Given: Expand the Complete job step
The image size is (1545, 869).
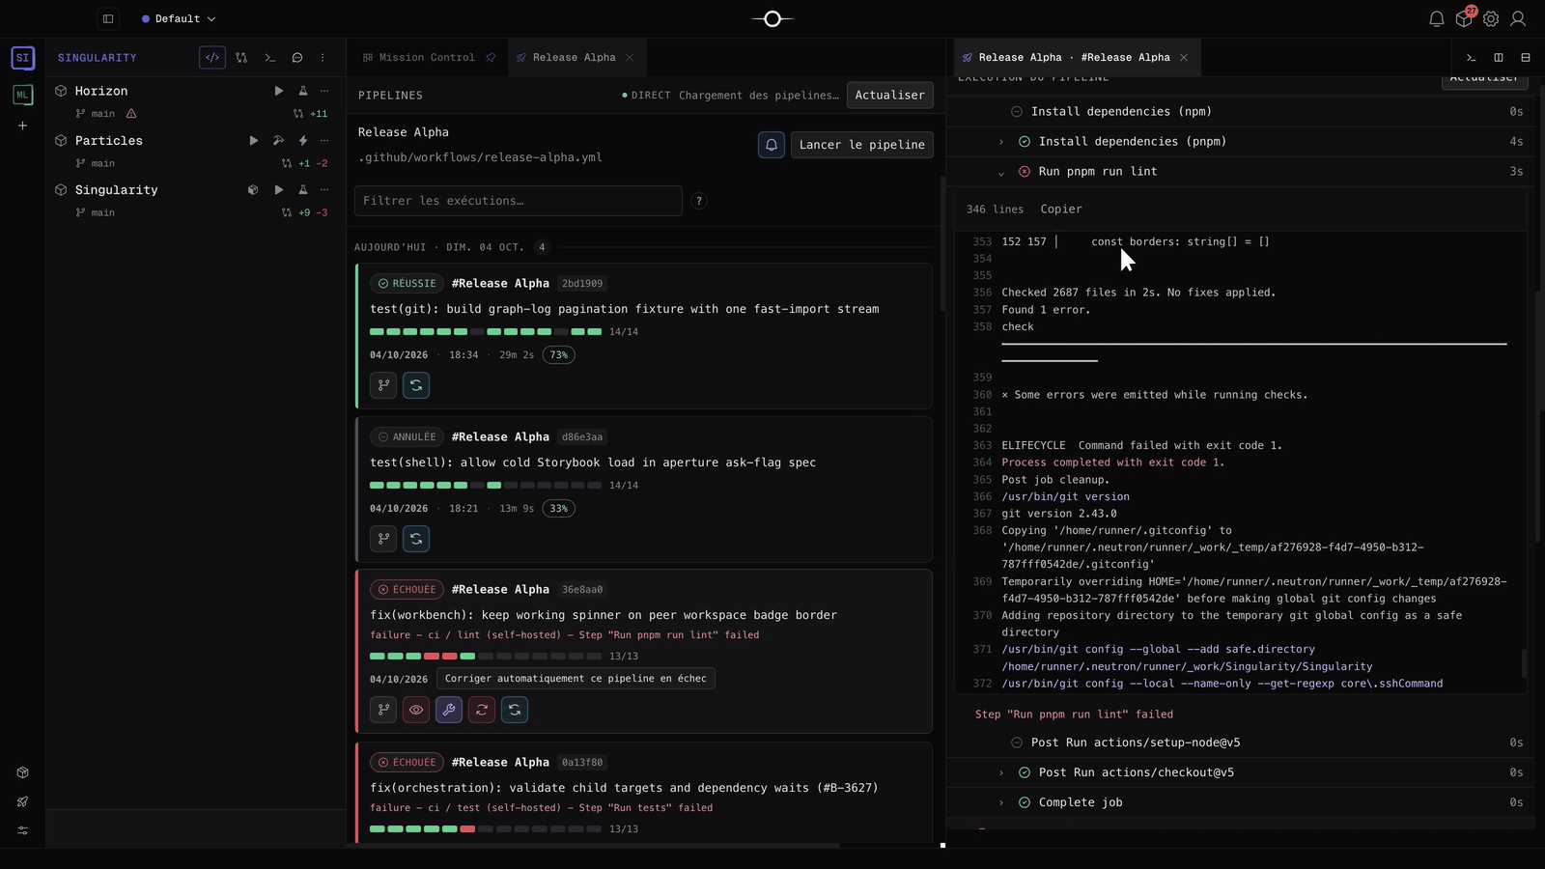Looking at the screenshot, I should (1000, 802).
